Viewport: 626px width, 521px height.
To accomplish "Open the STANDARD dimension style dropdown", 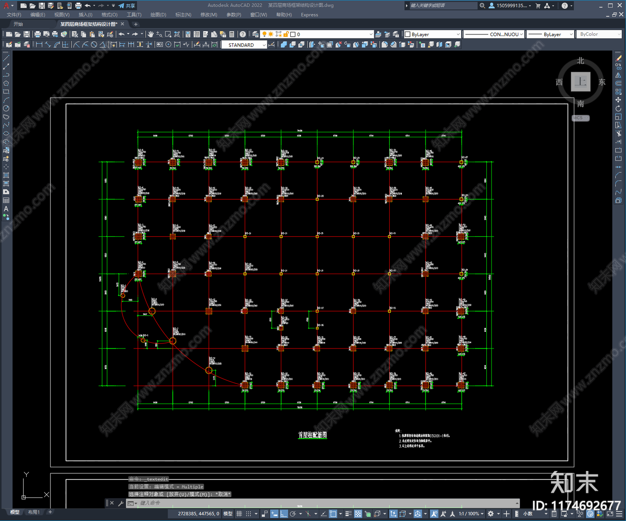I will pos(244,45).
